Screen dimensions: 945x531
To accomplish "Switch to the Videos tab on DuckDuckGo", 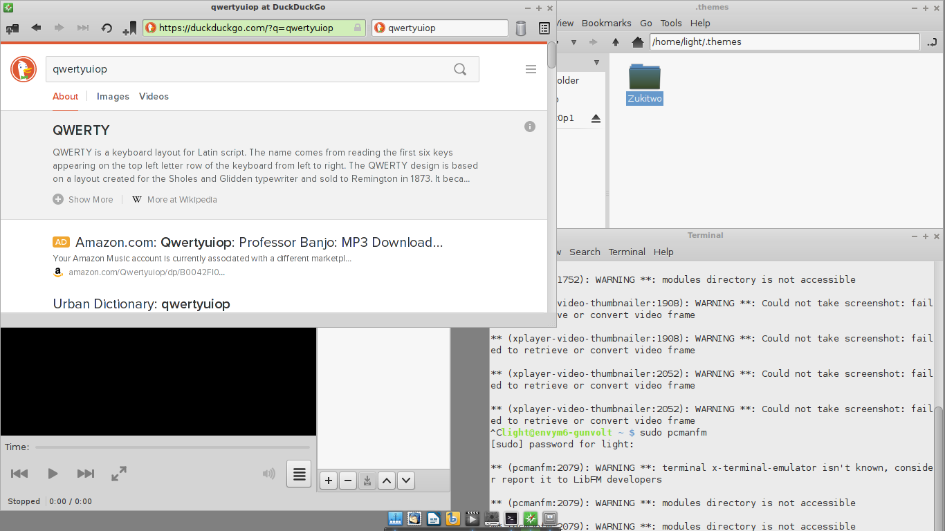I will [154, 96].
